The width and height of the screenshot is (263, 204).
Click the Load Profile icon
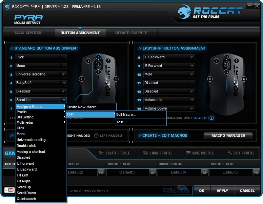(146, 153)
